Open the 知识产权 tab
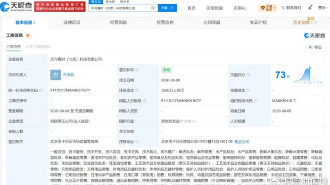The image size is (330, 185). (x=258, y=23)
